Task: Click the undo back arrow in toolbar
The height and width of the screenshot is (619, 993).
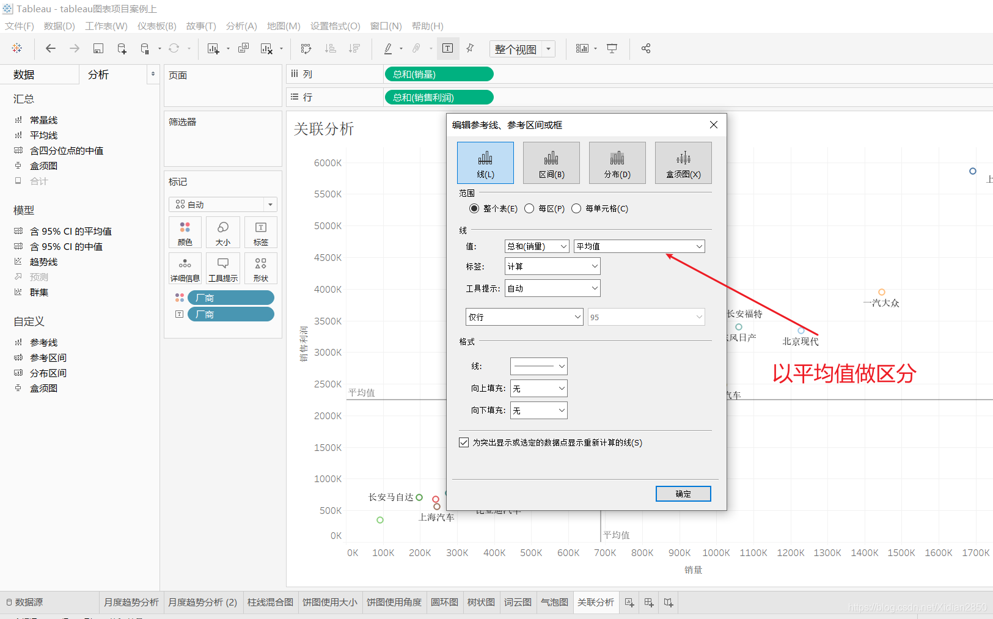Action: click(x=51, y=48)
